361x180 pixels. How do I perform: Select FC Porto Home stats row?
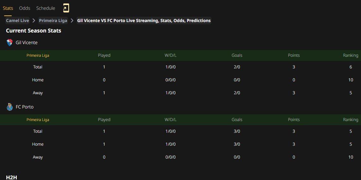[180, 144]
